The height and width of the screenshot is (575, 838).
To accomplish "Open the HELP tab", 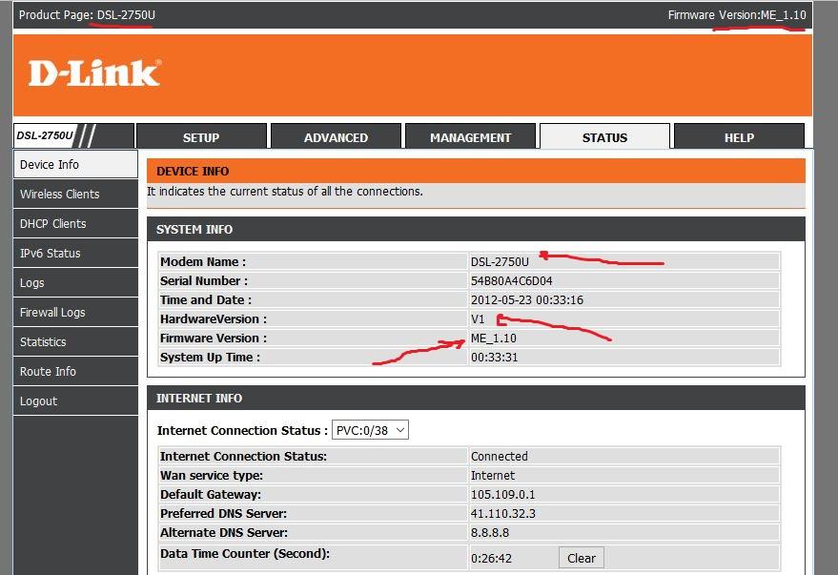I will 739,137.
